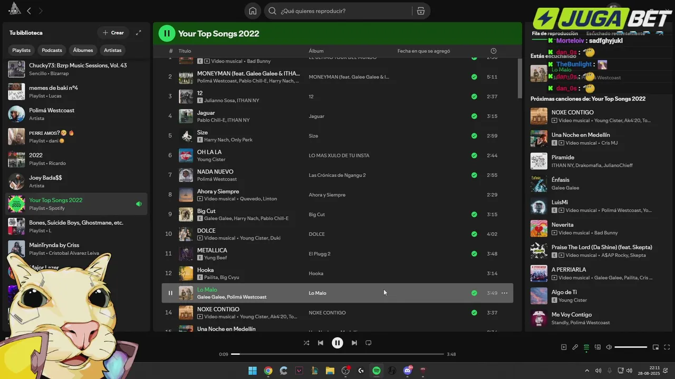Show lyrics with the microphone icon
The width and height of the screenshot is (675, 379).
pos(575,347)
